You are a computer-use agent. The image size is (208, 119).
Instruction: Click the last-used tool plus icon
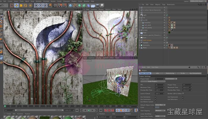(30, 5)
